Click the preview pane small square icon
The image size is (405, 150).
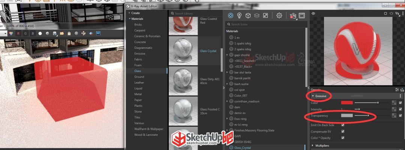tap(385, 13)
